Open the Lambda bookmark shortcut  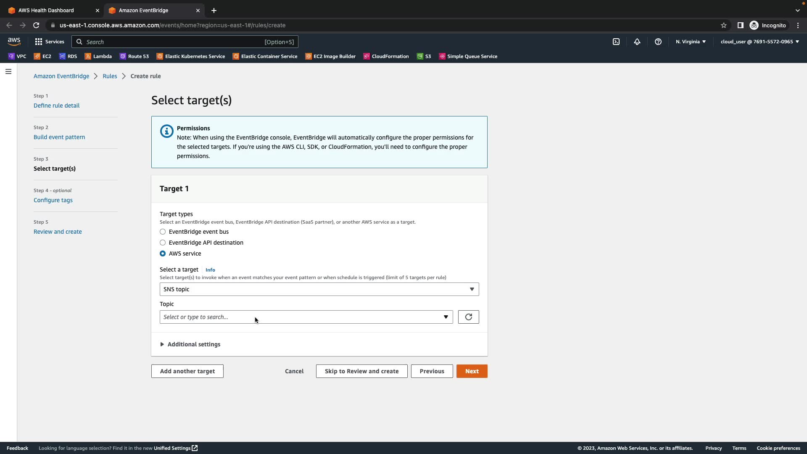(98, 56)
